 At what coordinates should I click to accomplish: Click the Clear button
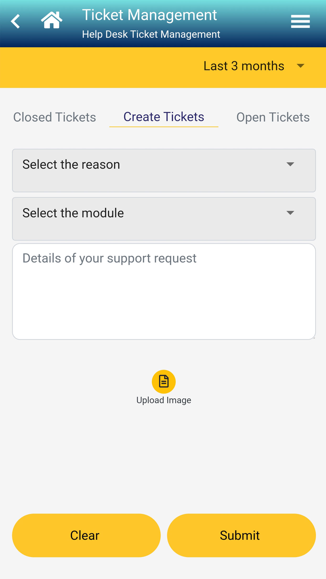(x=86, y=535)
